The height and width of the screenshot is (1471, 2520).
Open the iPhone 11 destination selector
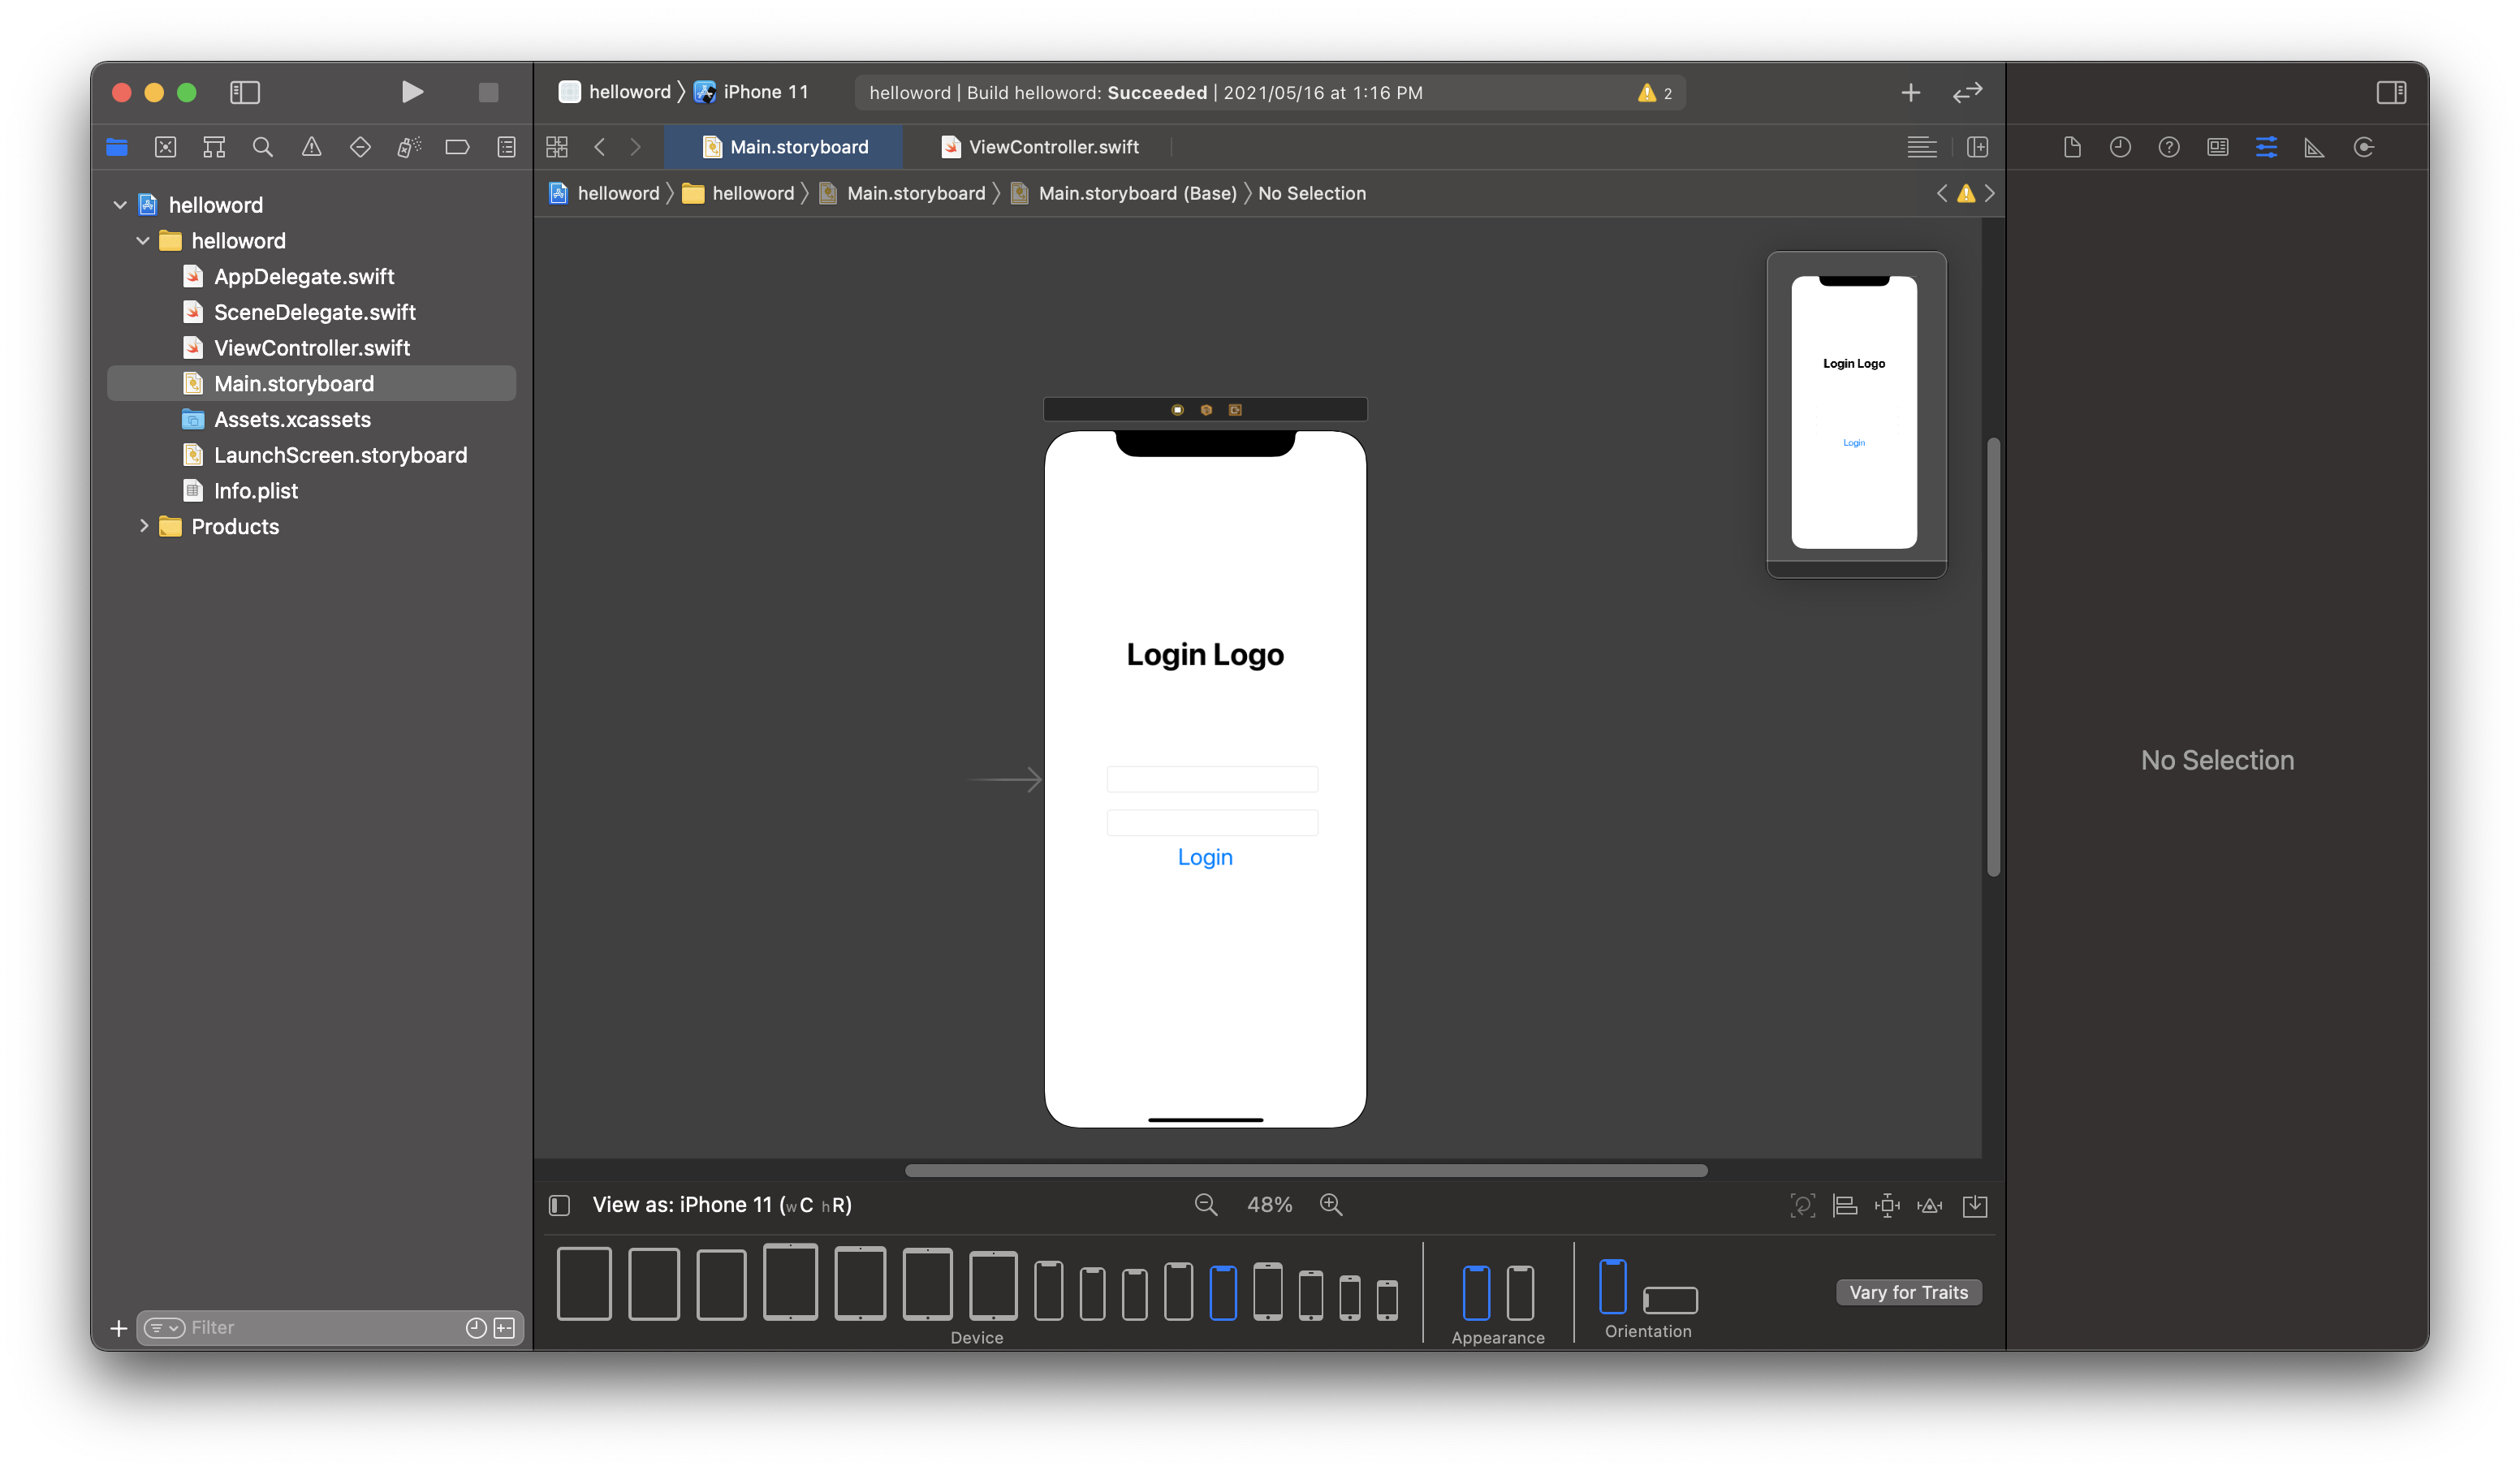pyautogui.click(x=764, y=92)
